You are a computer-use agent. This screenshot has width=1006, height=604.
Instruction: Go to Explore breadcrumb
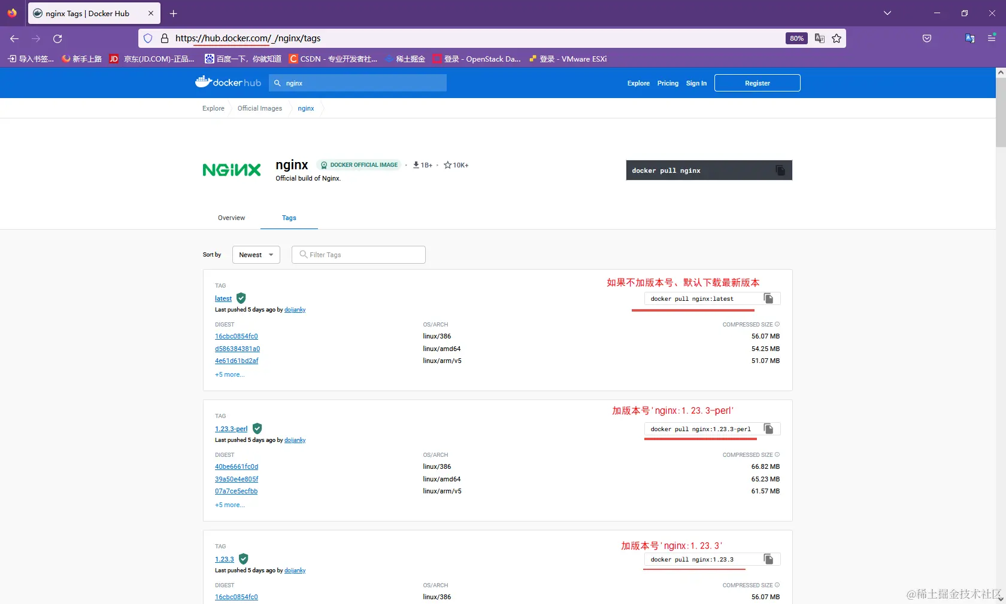[x=213, y=108]
